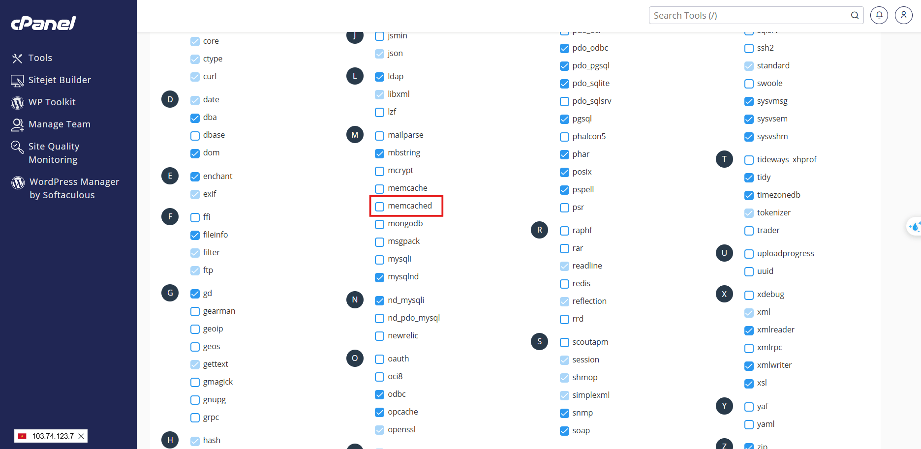This screenshot has height=449, width=921.
Task: Click the Vietnam flag icon
Action: coord(22,436)
